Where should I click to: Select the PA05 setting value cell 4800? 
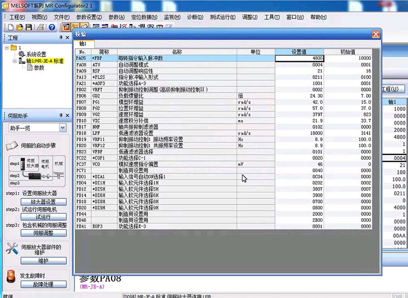pos(299,58)
